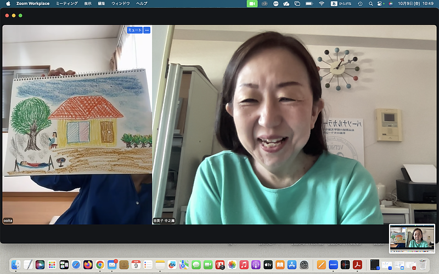Image resolution: width=439 pixels, height=274 pixels.
Task: Click the 恵美子 中之園 name label
Action: pos(164,221)
